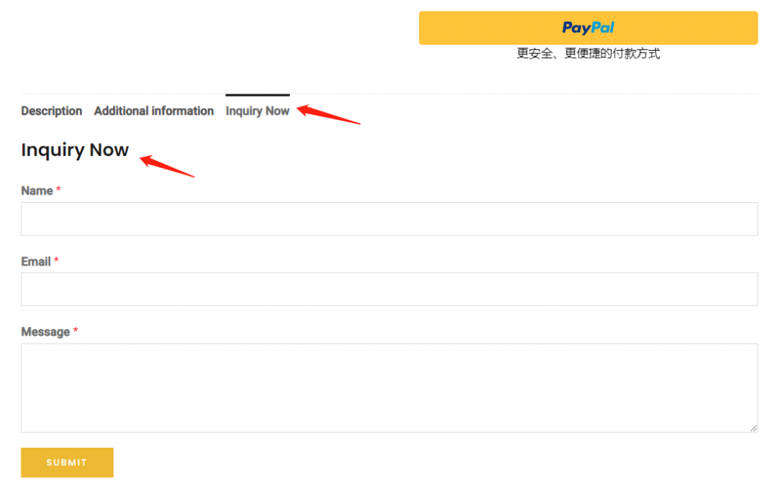Select the Inquiry Now tab
This screenshot has width=779, height=488.
pos(257,111)
